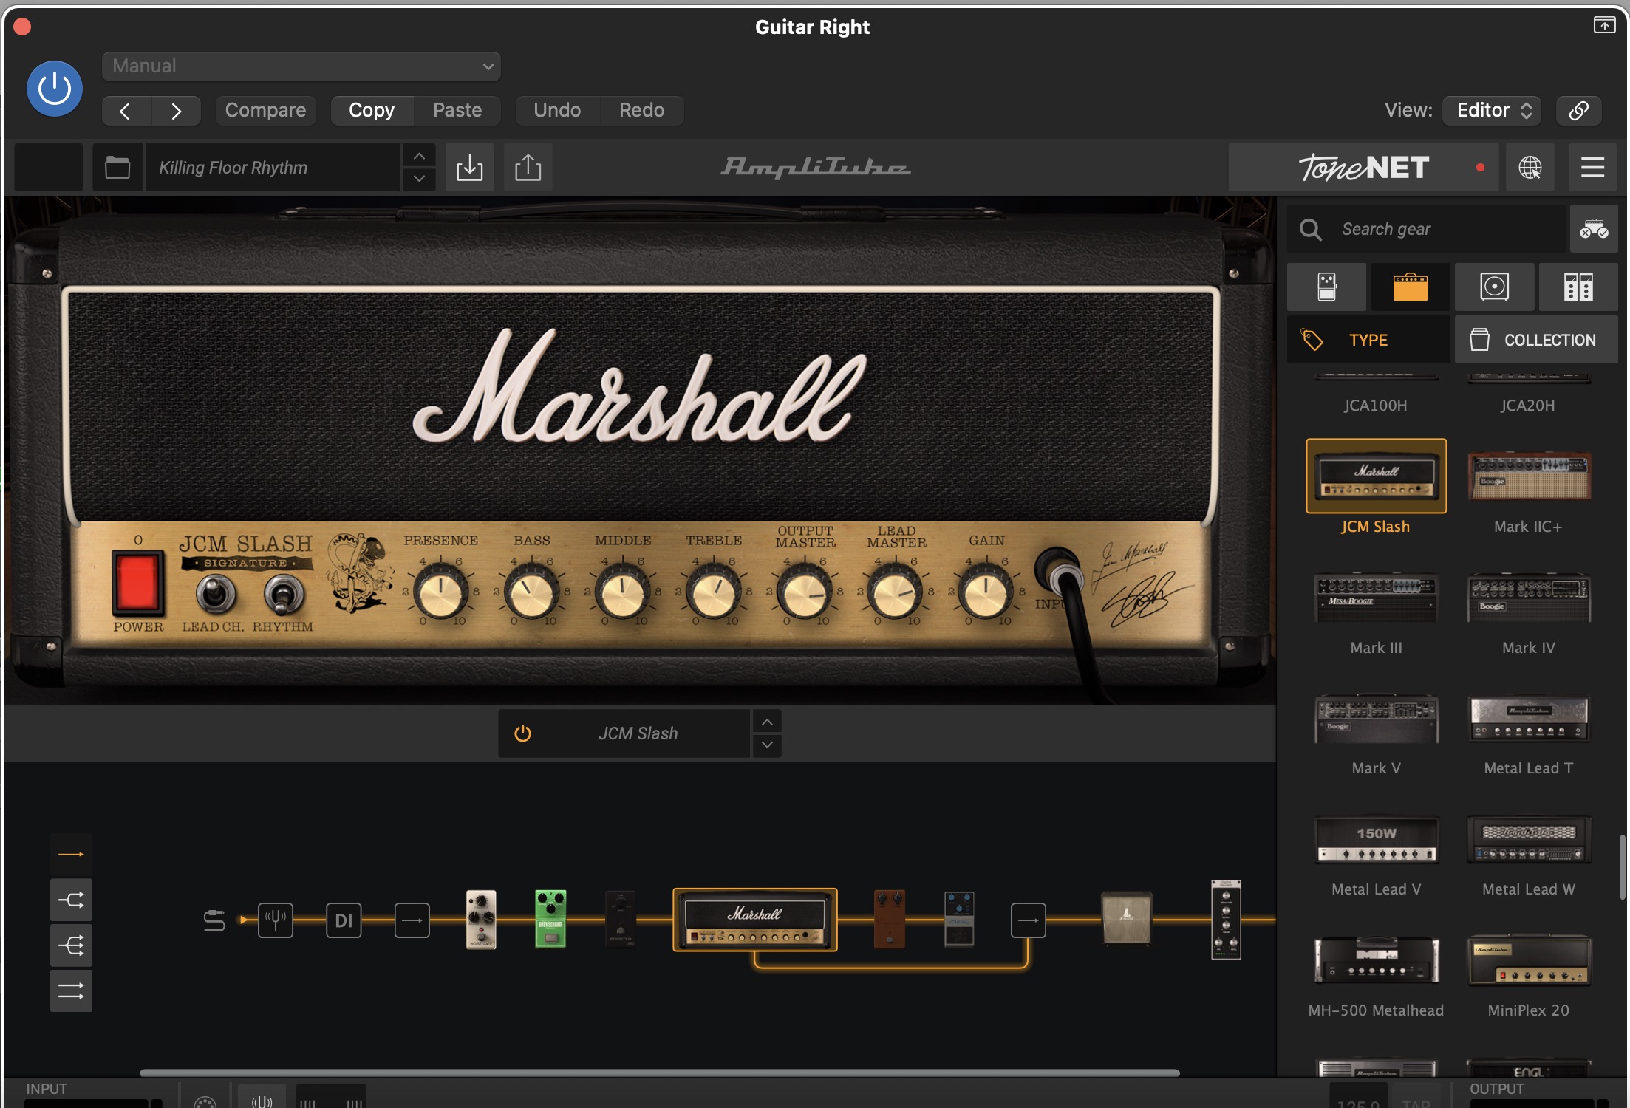Click the export preset share icon
Screen dimensions: 1630x1108
(528, 168)
